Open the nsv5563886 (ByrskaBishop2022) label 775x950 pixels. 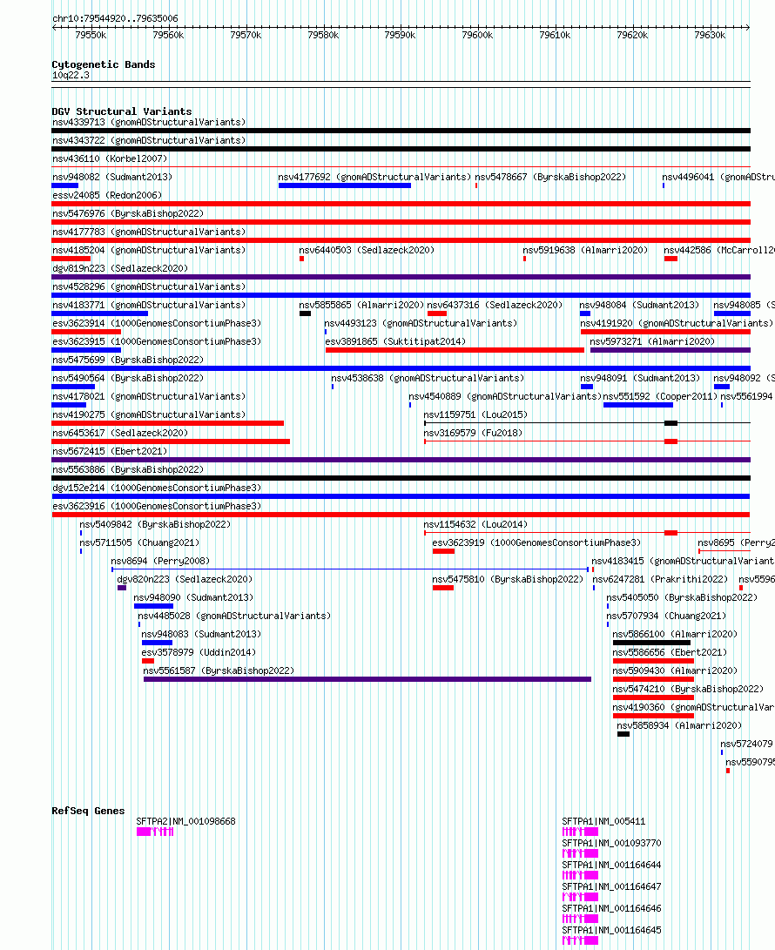tap(128, 469)
